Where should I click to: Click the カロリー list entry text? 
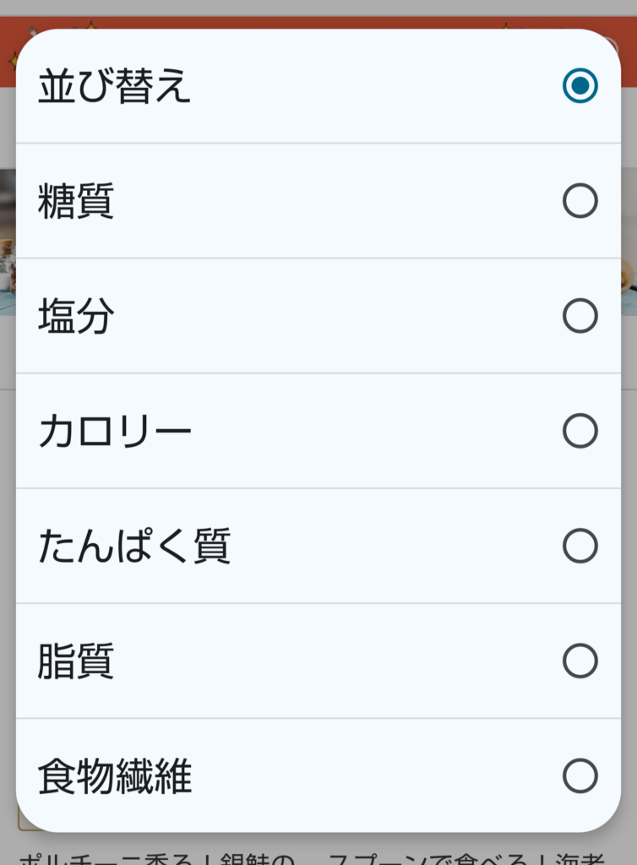pyautogui.click(x=115, y=432)
